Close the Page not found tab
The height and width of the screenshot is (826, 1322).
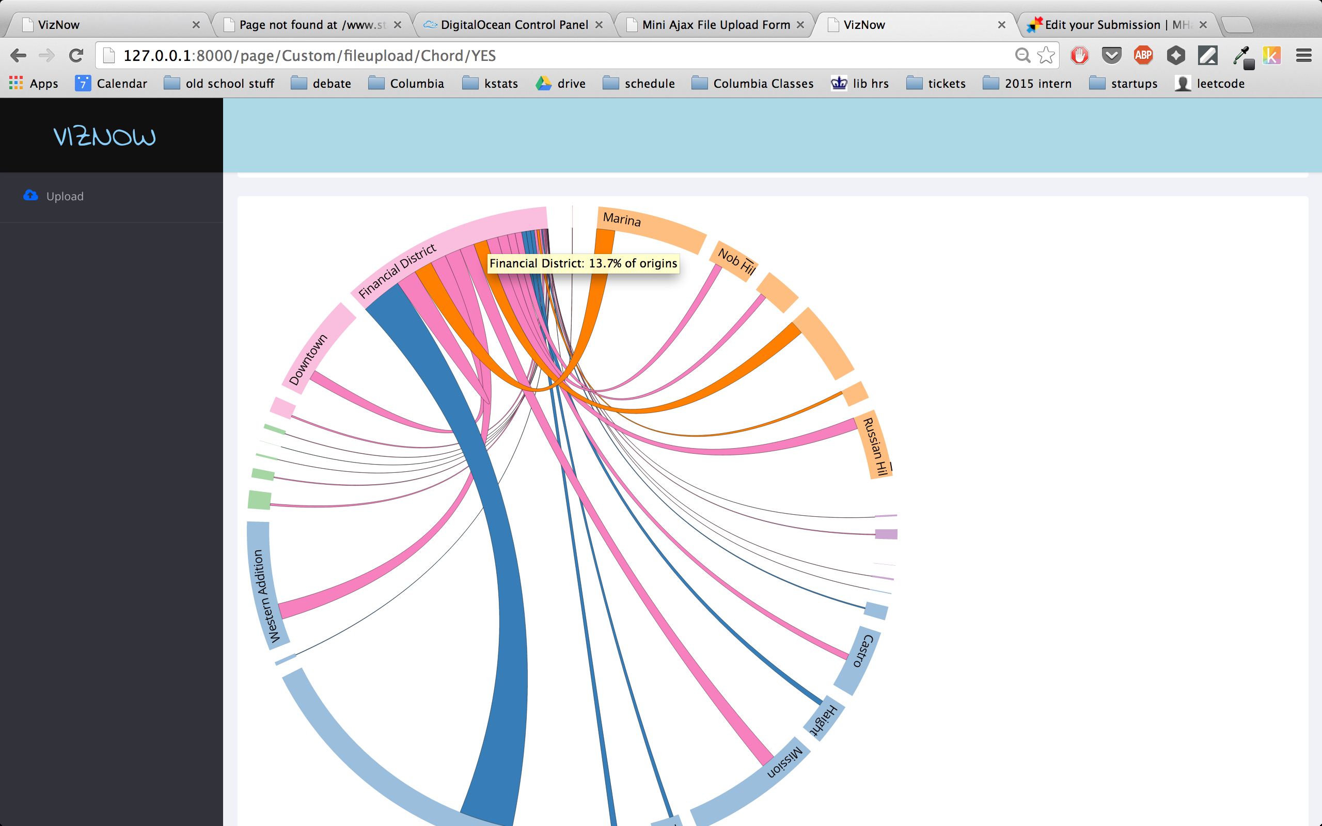click(398, 25)
